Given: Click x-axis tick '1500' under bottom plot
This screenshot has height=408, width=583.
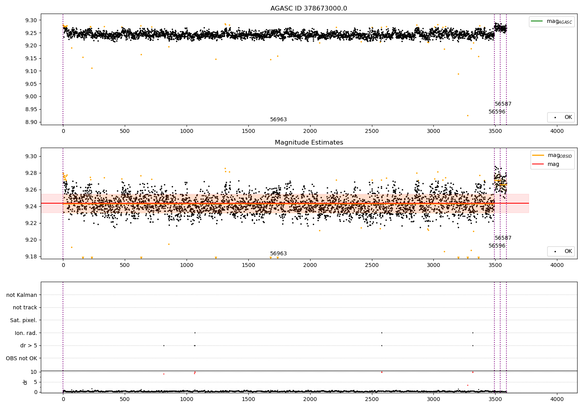Looking at the screenshot, I should (248, 399).
